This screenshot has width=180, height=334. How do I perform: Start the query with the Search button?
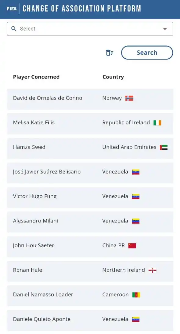(x=147, y=53)
